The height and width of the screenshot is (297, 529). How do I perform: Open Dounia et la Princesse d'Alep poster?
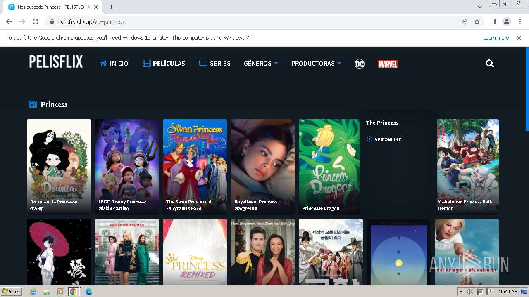point(59,167)
